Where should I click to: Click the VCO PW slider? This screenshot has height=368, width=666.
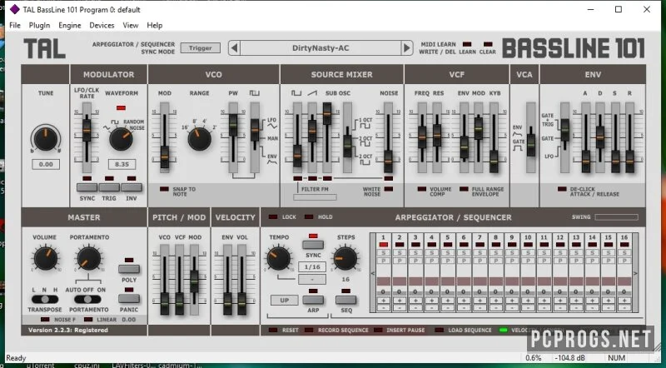tap(233, 125)
